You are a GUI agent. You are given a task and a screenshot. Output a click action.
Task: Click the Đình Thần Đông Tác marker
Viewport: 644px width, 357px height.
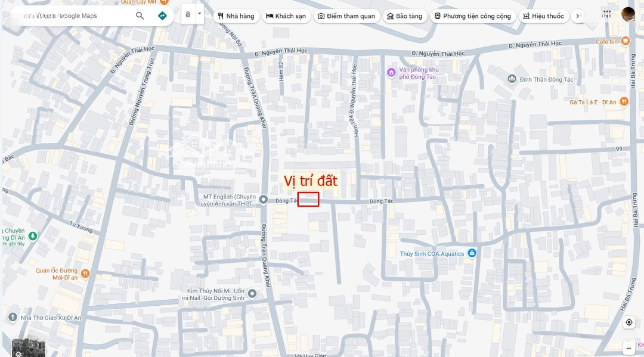(x=512, y=79)
